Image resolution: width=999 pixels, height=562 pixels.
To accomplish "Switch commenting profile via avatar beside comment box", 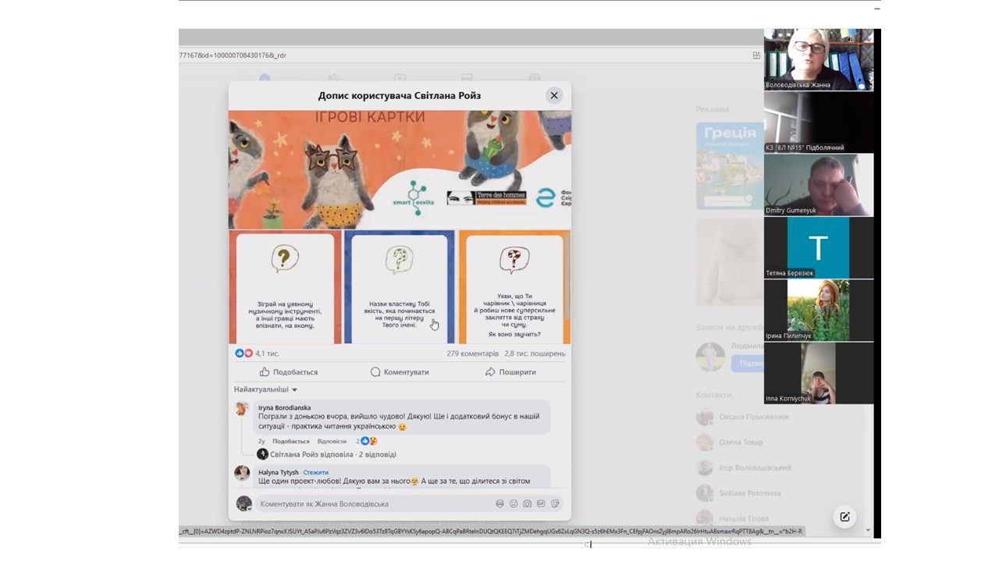I will click(x=244, y=503).
